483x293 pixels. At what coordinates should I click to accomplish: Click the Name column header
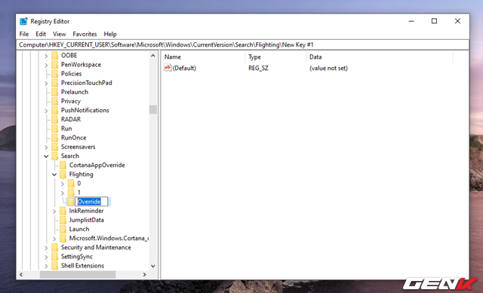(203, 57)
